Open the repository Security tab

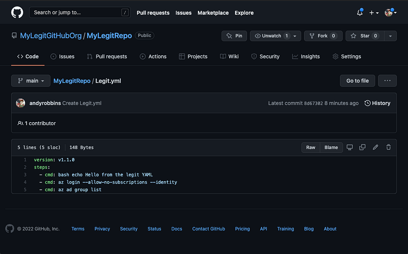click(265, 57)
